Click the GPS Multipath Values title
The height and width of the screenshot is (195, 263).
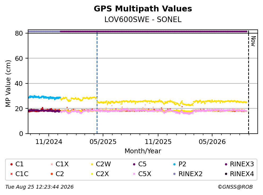pos(143,9)
